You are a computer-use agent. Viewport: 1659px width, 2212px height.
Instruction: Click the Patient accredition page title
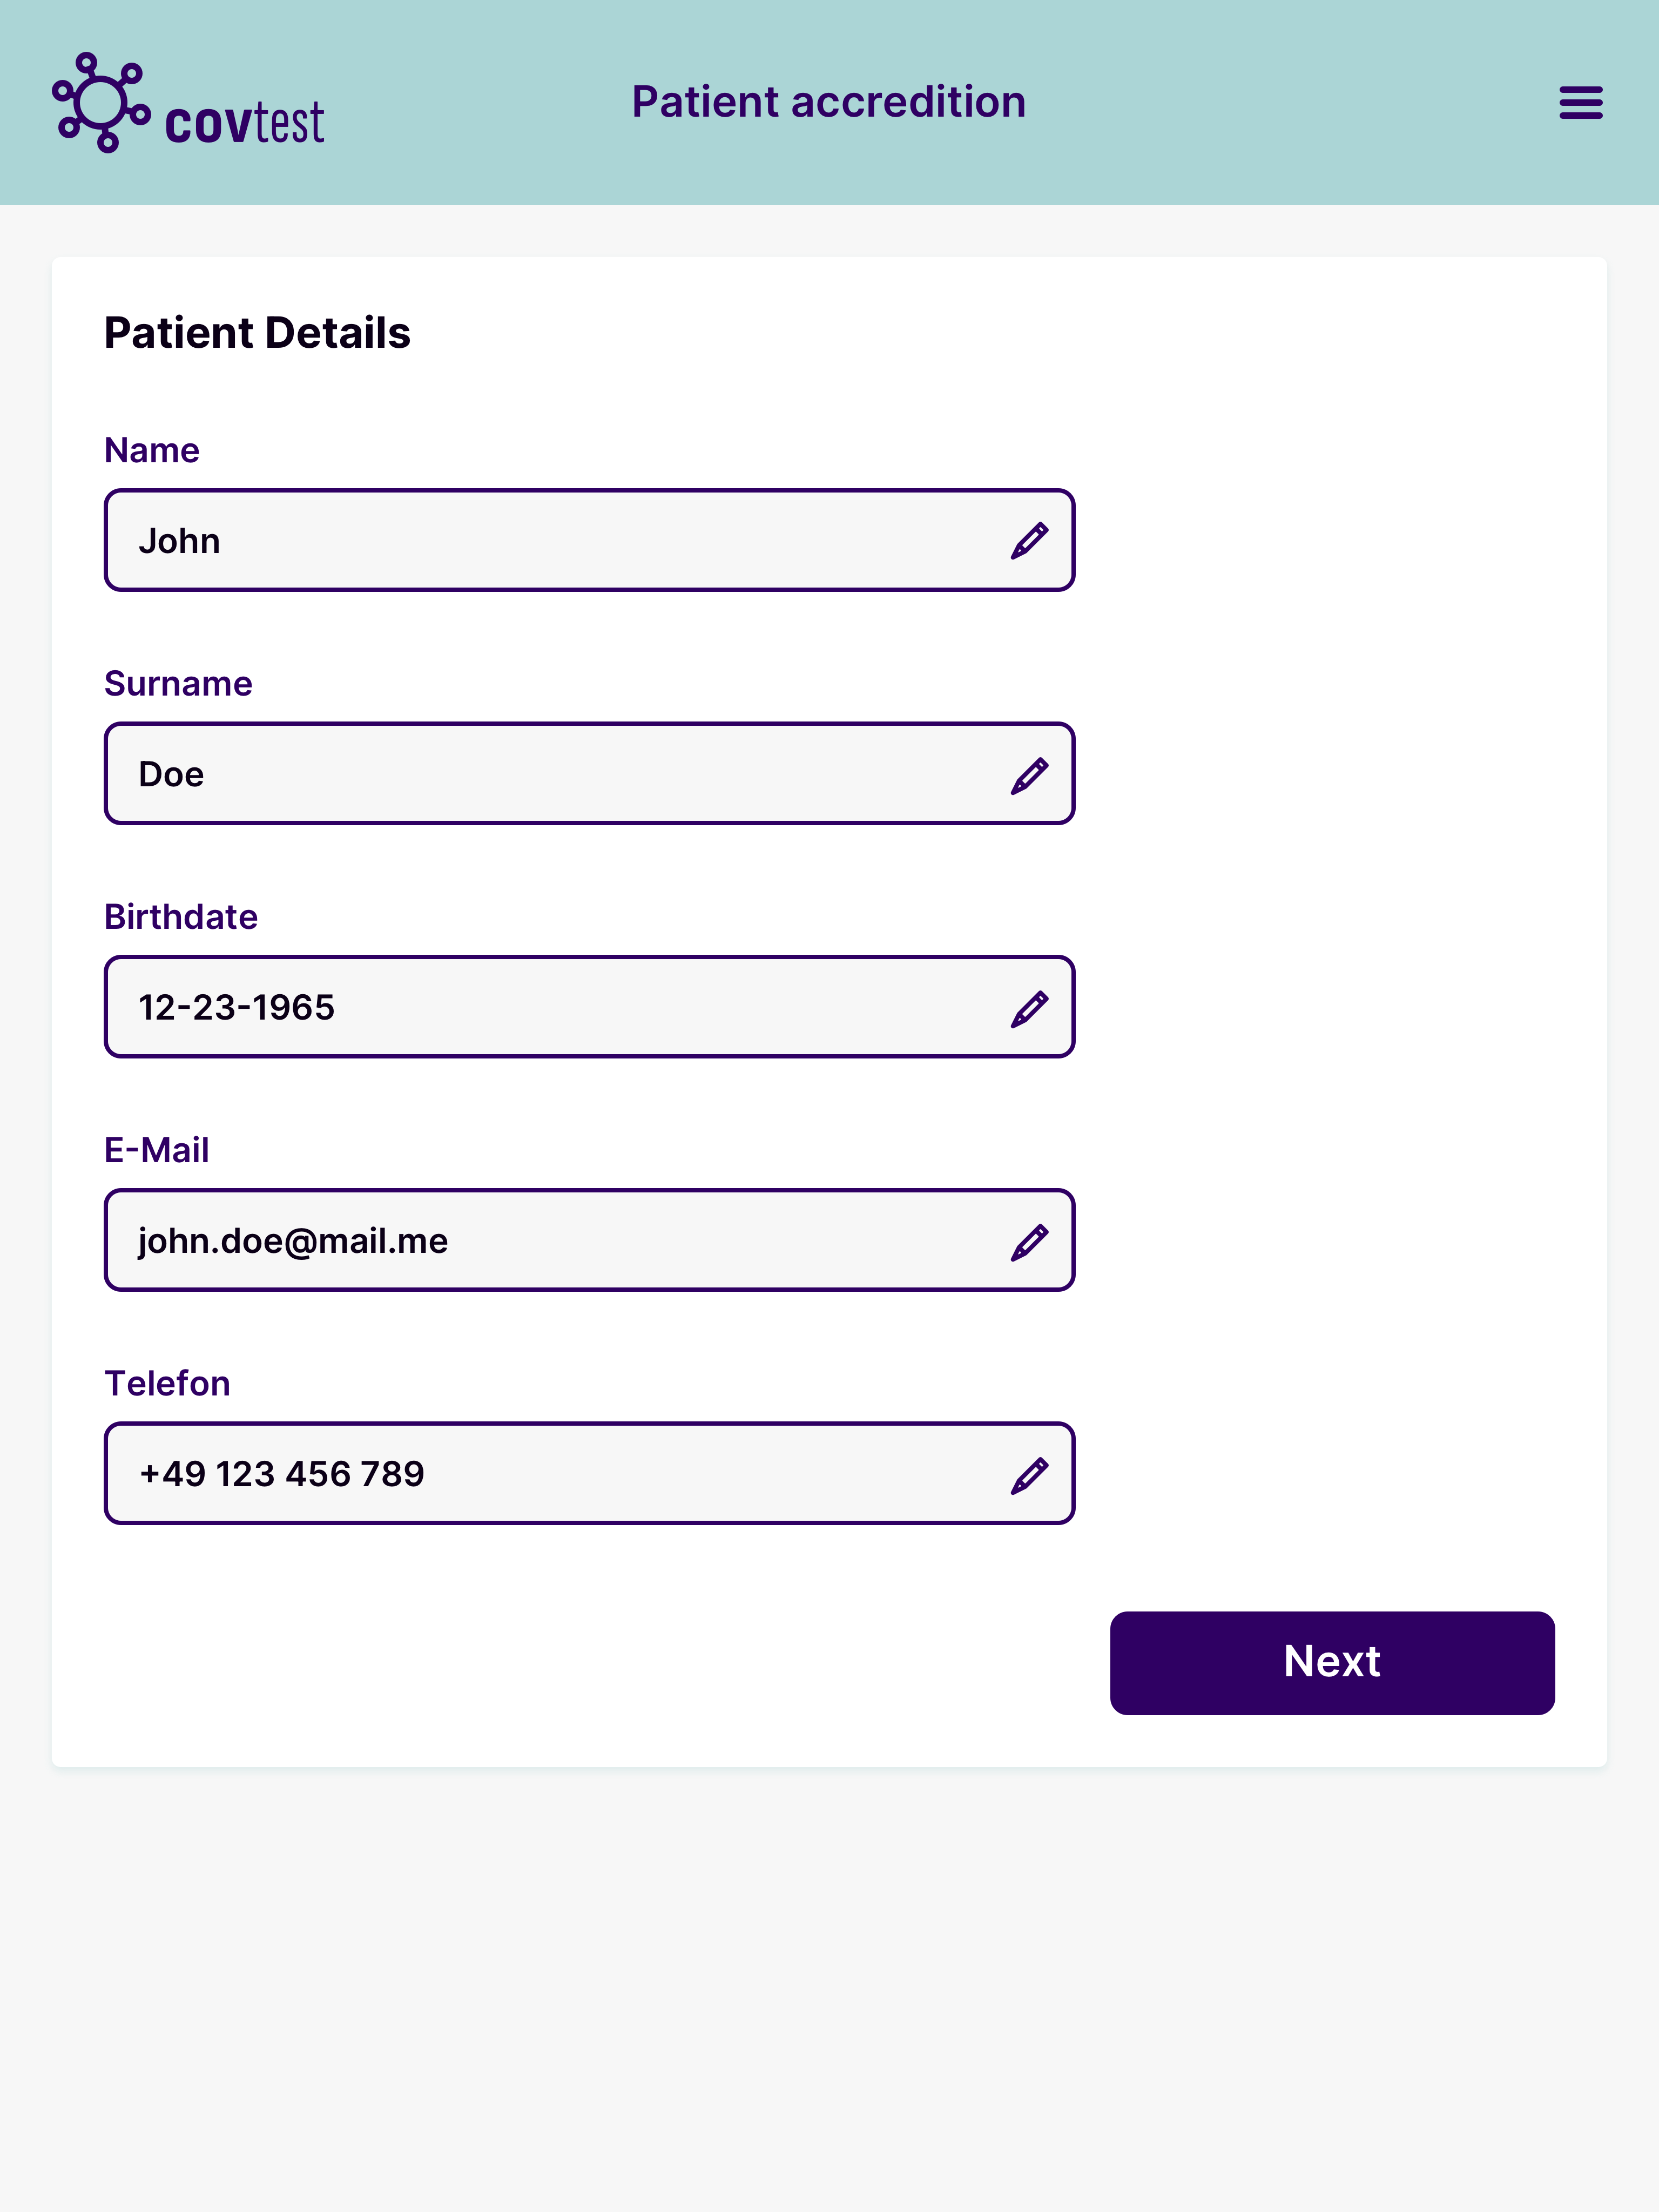click(829, 102)
